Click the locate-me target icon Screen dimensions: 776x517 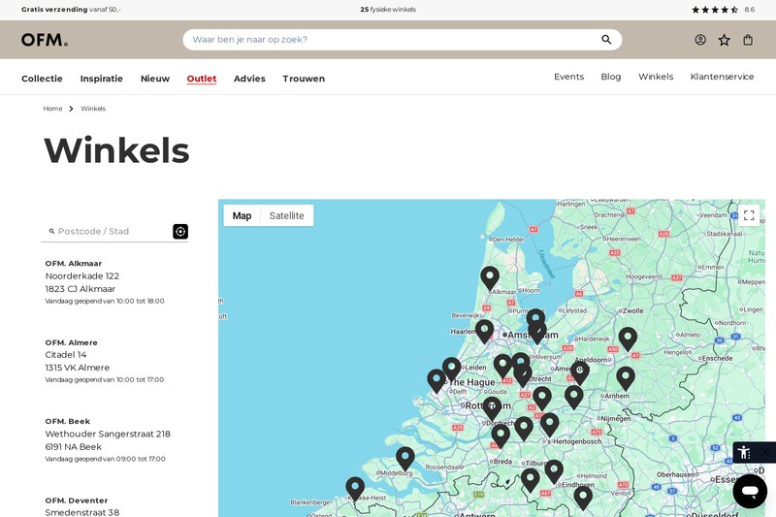pyautogui.click(x=180, y=231)
